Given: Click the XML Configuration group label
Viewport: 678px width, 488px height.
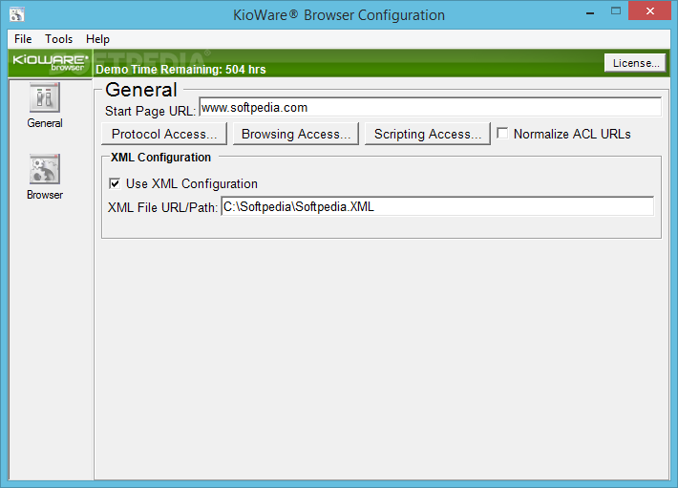Looking at the screenshot, I should pos(160,158).
